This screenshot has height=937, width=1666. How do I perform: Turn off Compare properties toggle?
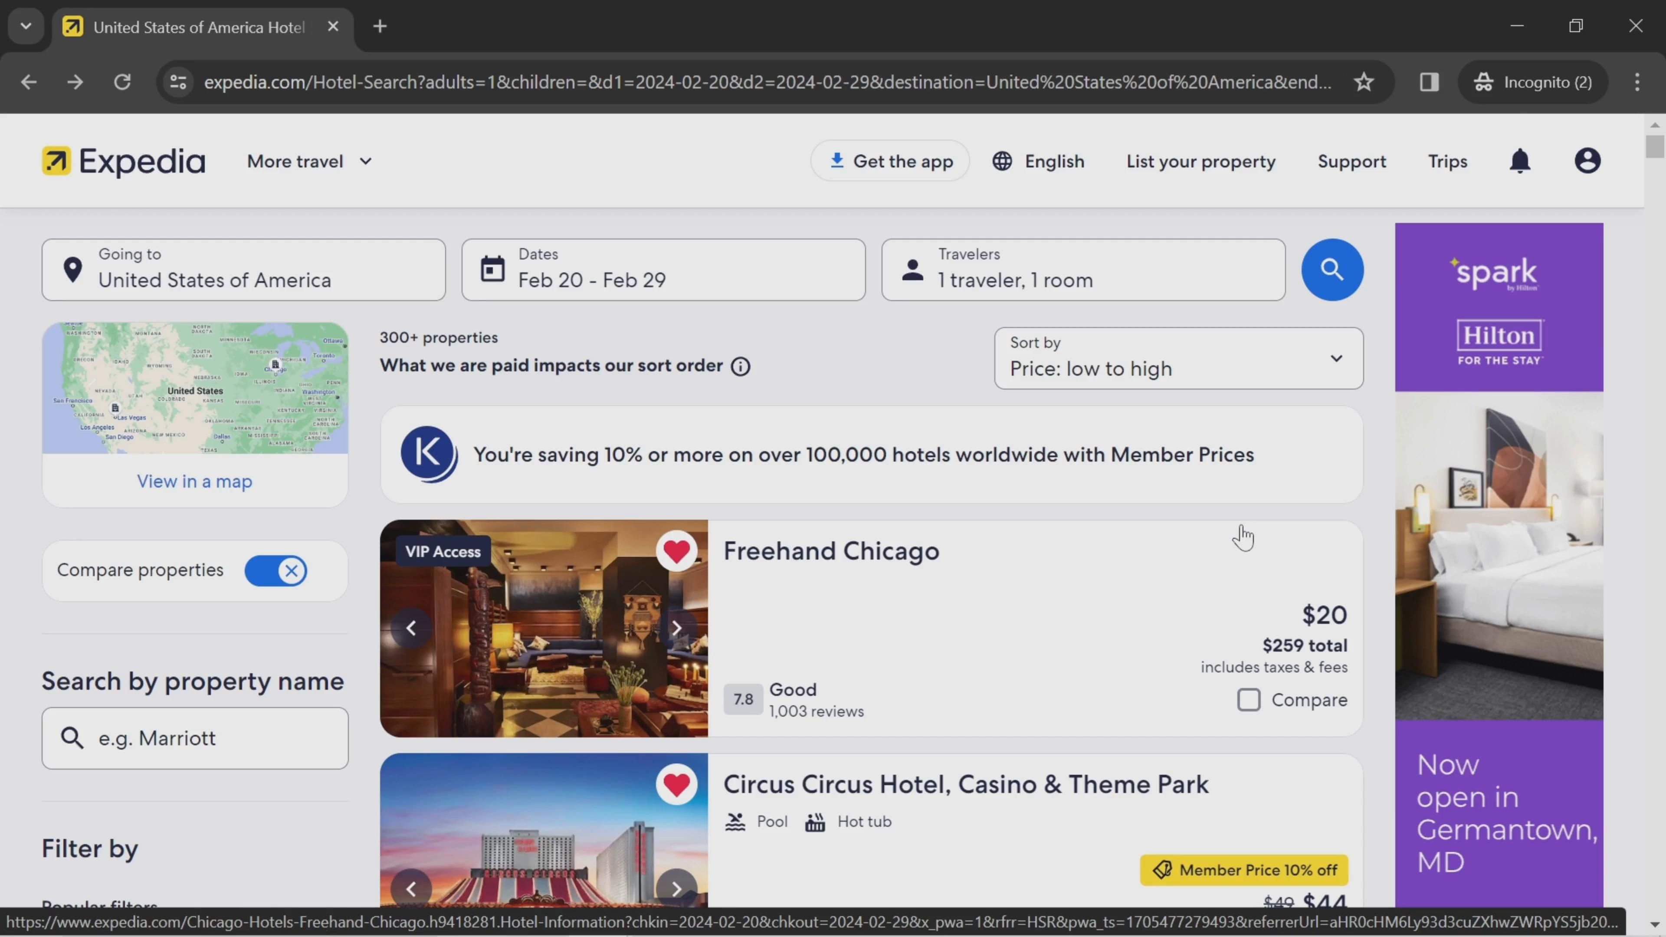(275, 570)
